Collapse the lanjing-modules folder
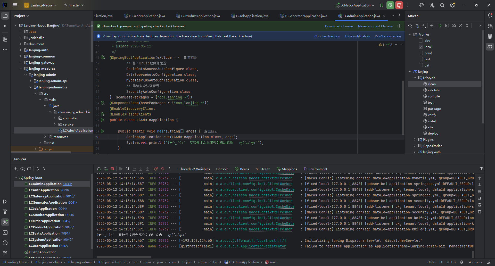The height and width of the screenshot is (266, 495). [21, 69]
